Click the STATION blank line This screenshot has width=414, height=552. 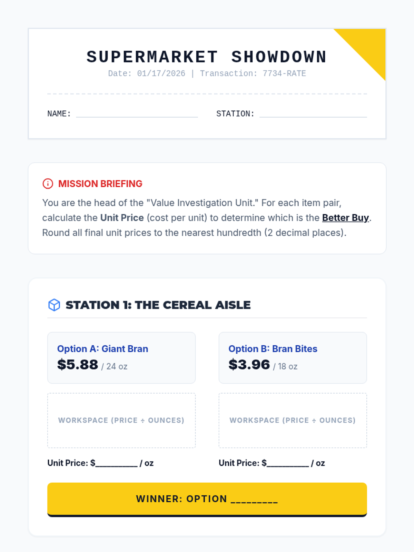pos(313,114)
